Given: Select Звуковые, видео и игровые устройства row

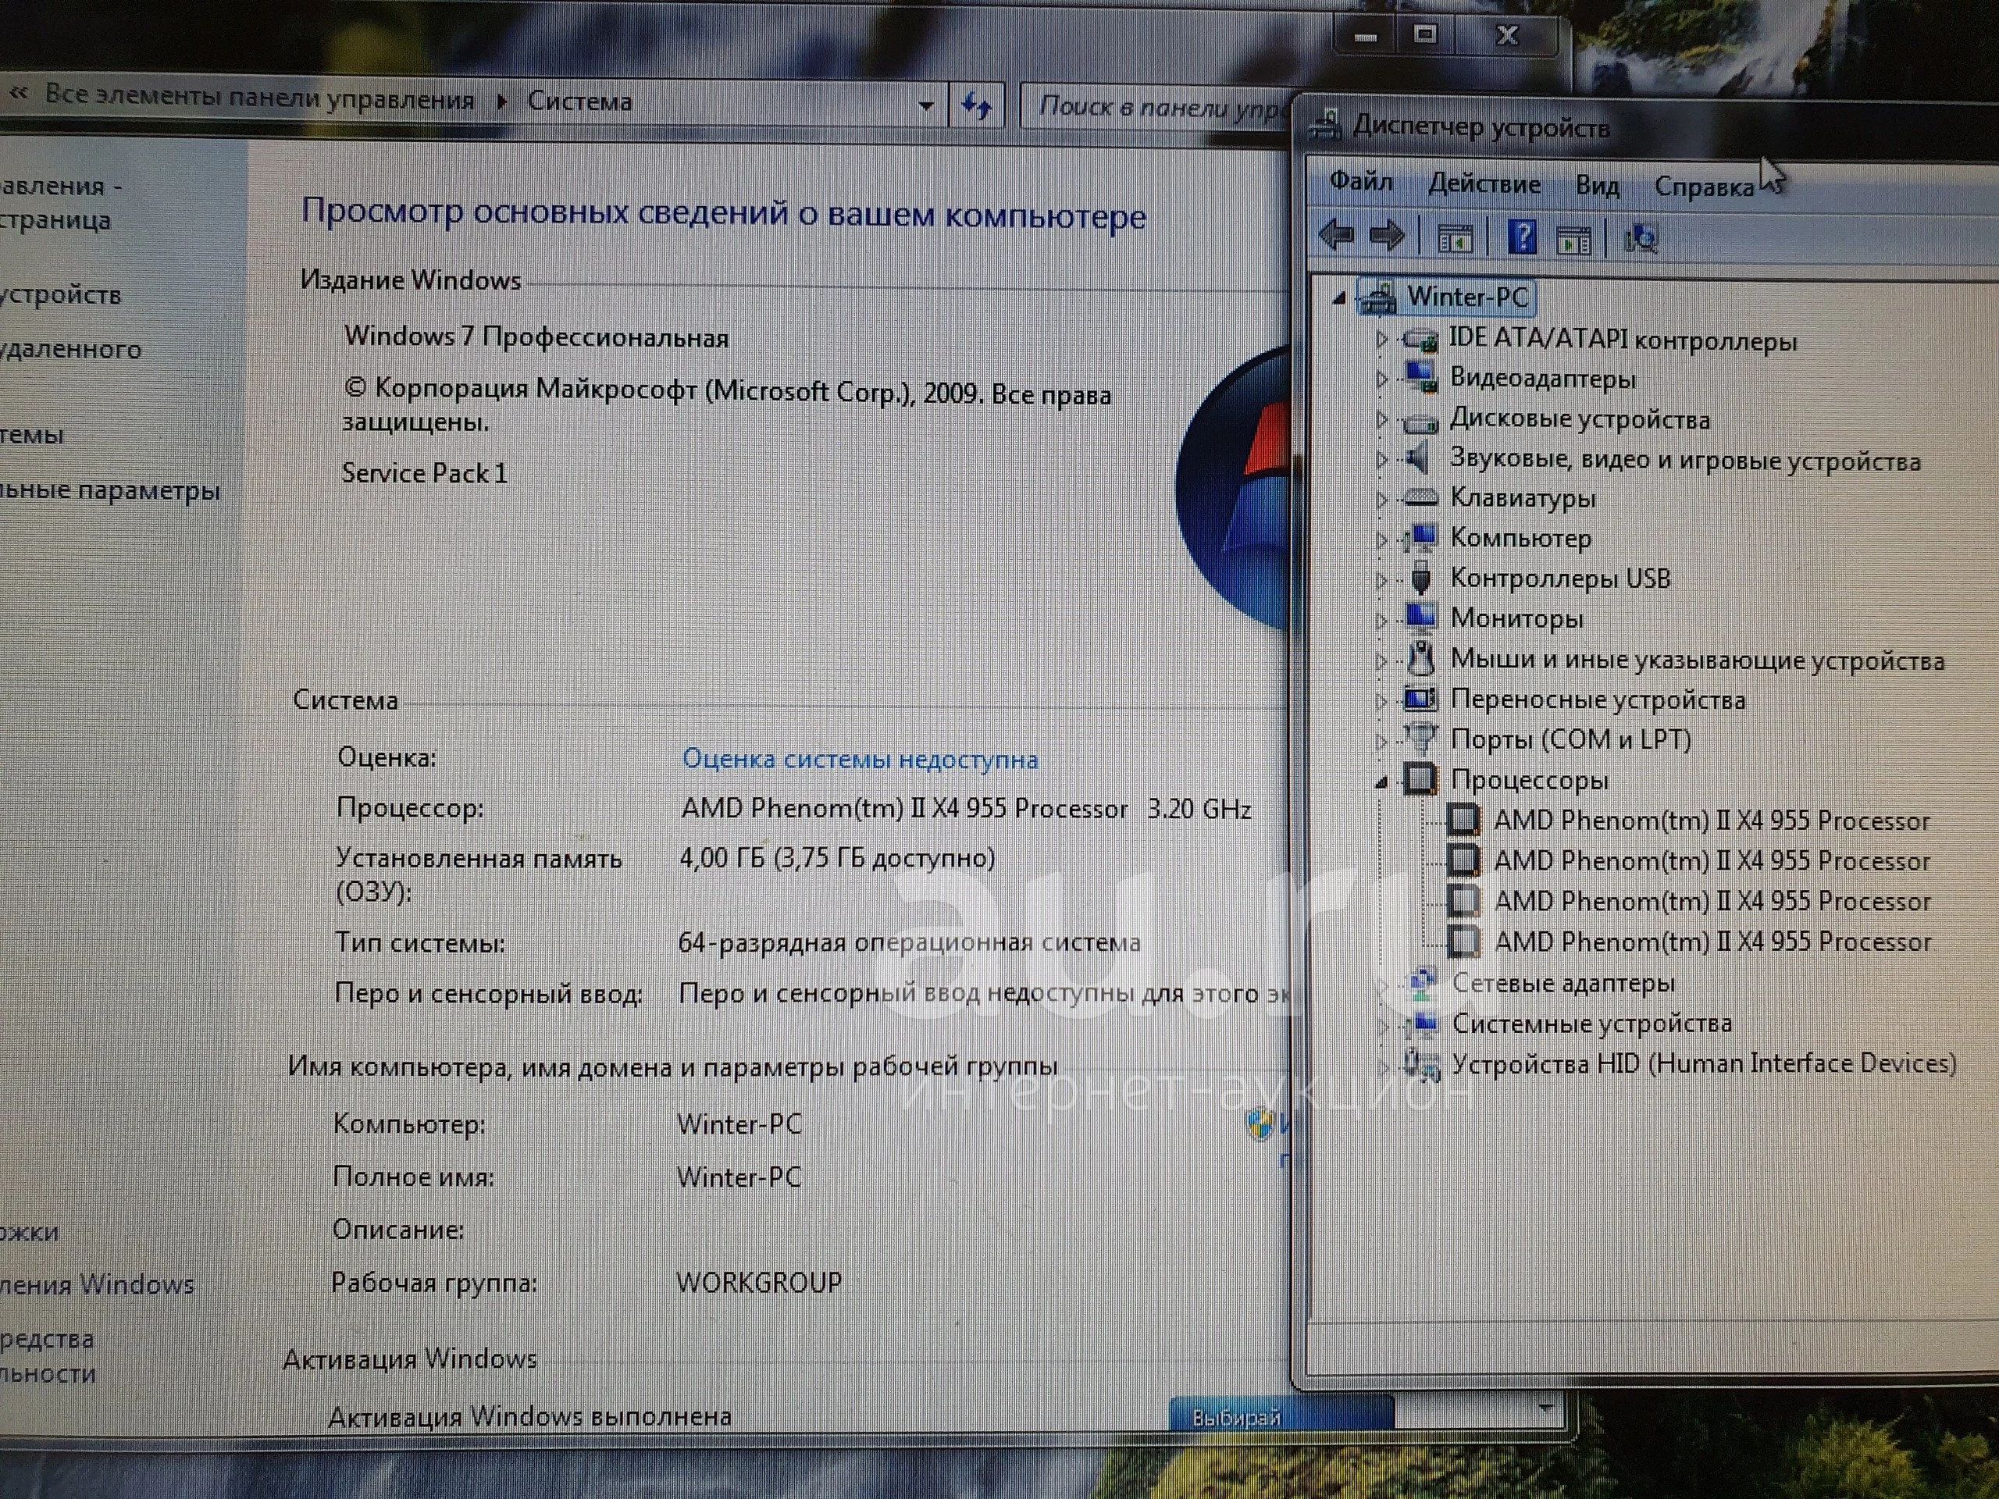Looking at the screenshot, I should [1684, 460].
